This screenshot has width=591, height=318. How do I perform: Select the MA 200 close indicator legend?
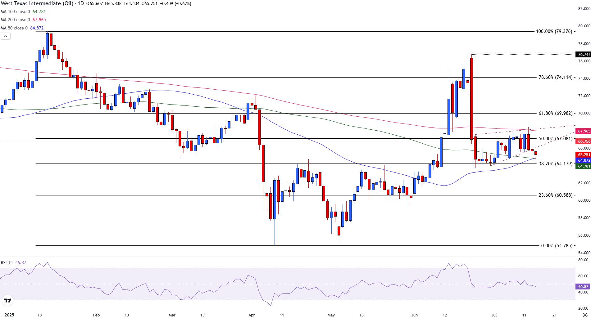[x=23, y=20]
